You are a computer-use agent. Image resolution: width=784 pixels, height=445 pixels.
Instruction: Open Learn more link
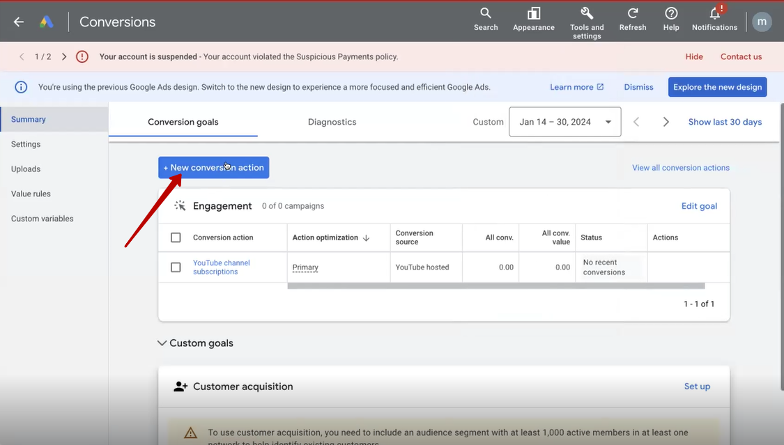(576, 87)
